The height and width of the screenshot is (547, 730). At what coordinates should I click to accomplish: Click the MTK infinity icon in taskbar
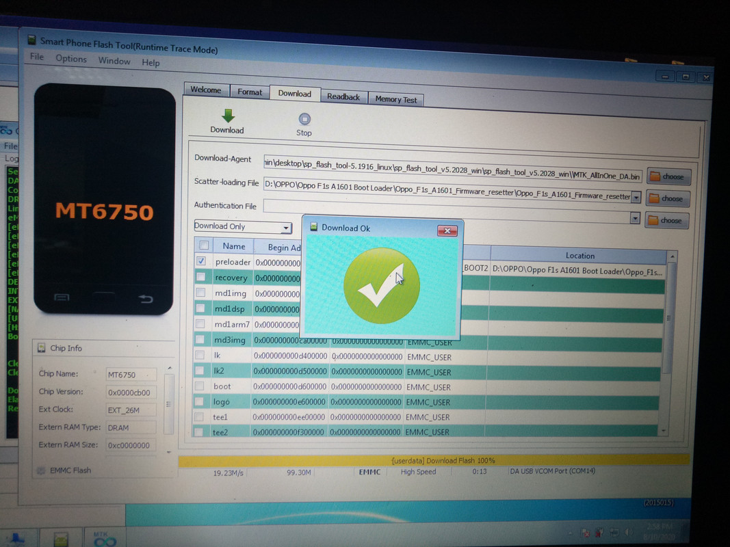click(x=105, y=539)
